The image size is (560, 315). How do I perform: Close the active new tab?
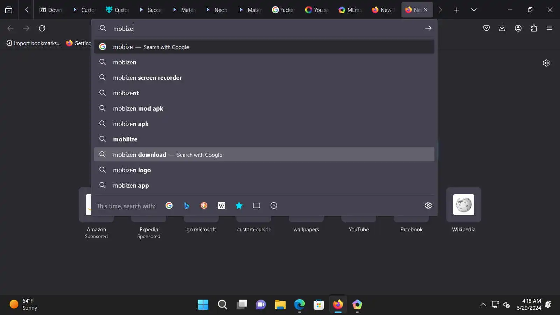pos(426,10)
